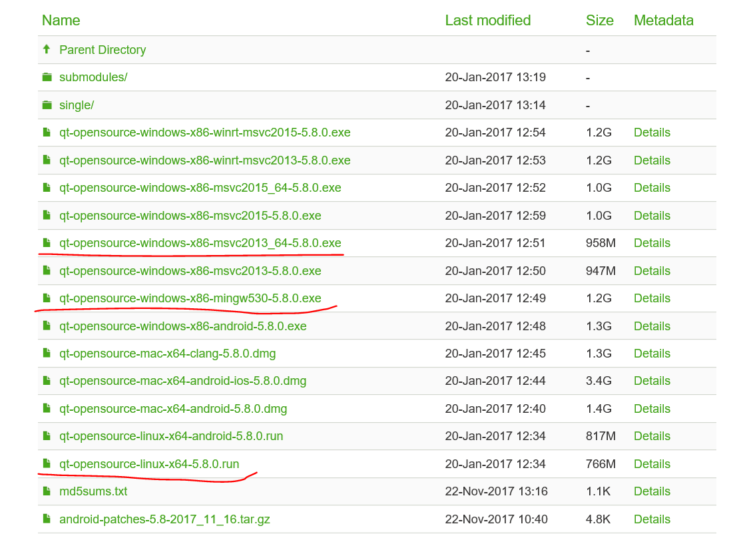Download qt-opensource-windows-x86-msvc2015_64-5.8.0.exe
The height and width of the screenshot is (538, 749).
pyautogui.click(x=200, y=188)
